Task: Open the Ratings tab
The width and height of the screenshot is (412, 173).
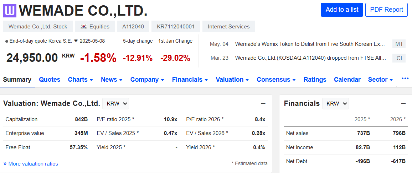Action: point(315,80)
